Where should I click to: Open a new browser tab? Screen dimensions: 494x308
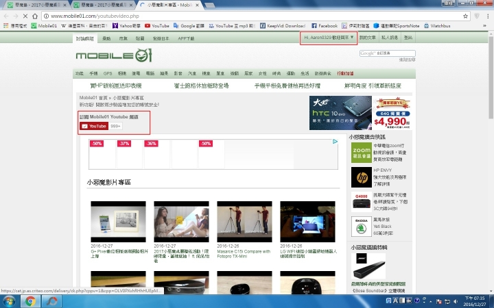coord(209,5)
